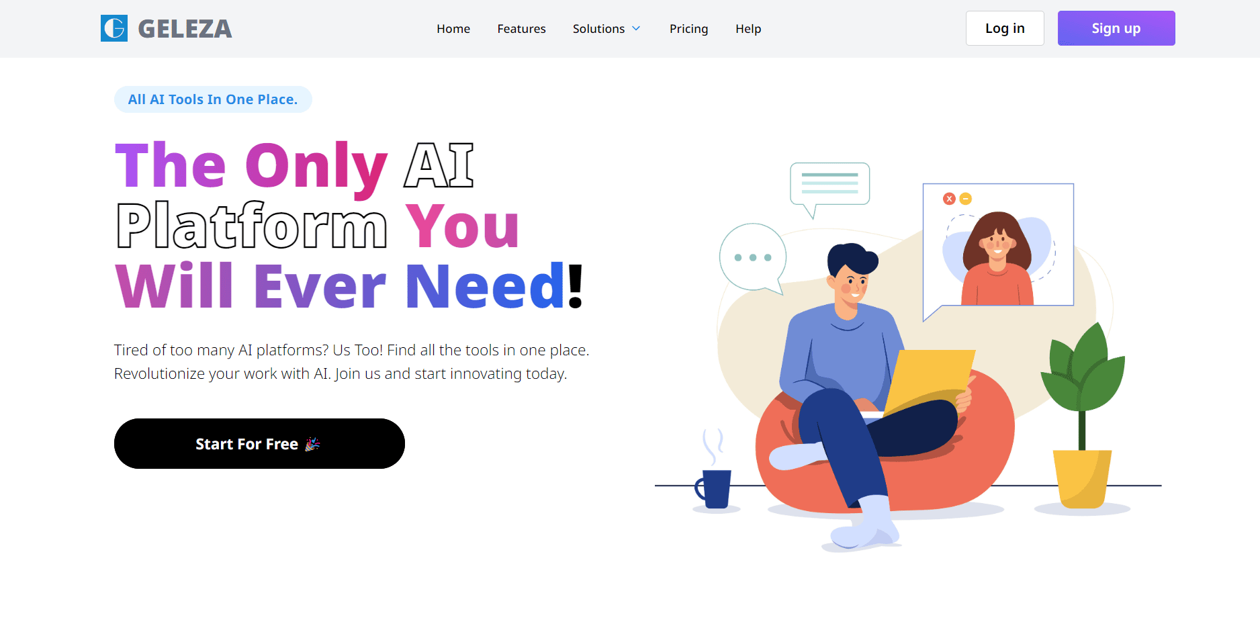Screen dimensions: 1260x630
Task: Open the Home menu item
Action: (453, 29)
